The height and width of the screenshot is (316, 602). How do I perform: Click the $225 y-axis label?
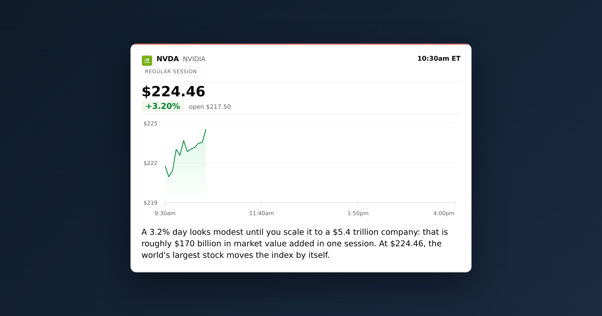(150, 123)
